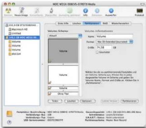Click the Brennen burn toolbar icon

tap(8, 11)
